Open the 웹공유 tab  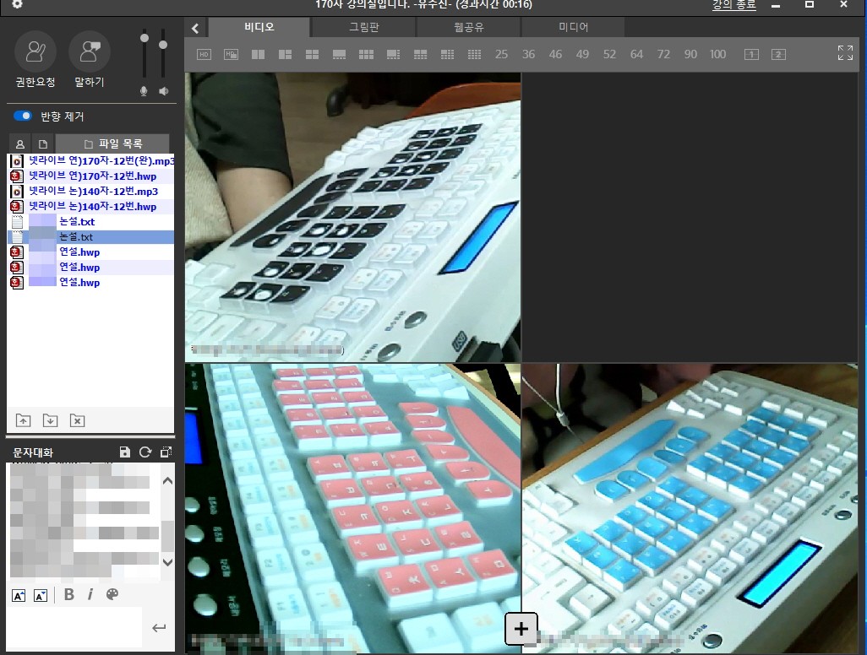click(x=468, y=27)
